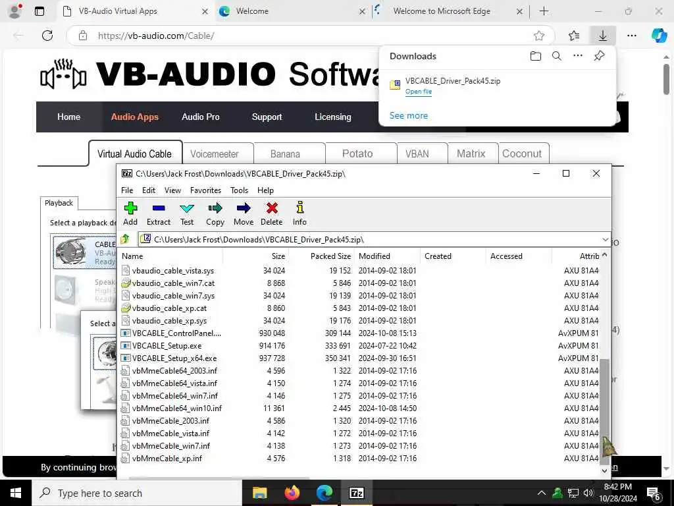The image size is (674, 506).
Task: Select the Coconut tab on webpage
Action: [522, 154]
